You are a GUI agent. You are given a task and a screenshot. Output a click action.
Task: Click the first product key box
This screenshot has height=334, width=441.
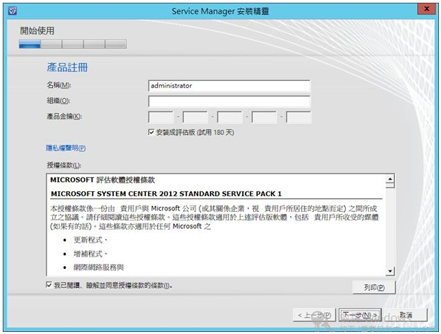(x=160, y=117)
